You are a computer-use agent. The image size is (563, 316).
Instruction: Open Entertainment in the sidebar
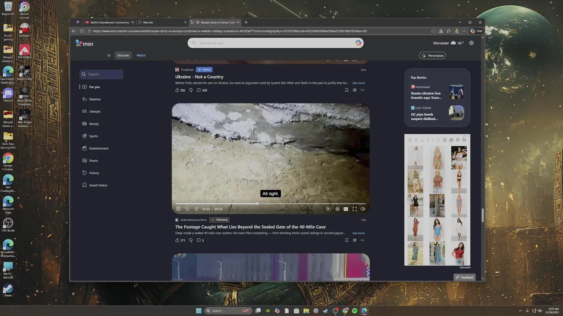pyautogui.click(x=99, y=148)
